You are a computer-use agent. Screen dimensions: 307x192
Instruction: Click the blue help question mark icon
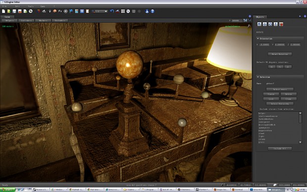click(153, 11)
